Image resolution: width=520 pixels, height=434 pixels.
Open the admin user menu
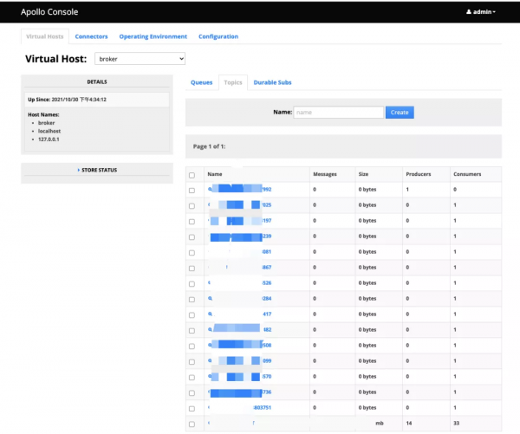coord(480,12)
